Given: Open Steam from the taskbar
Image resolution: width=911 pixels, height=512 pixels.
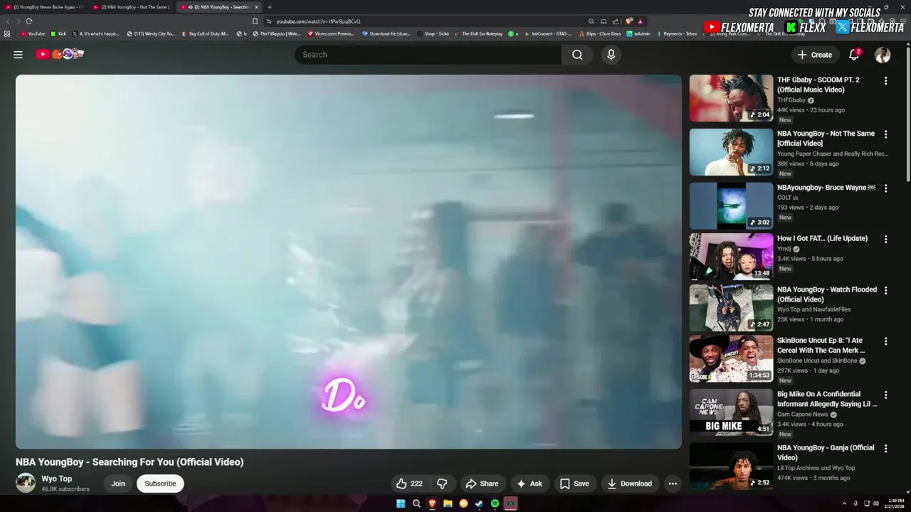Looking at the screenshot, I should point(479,503).
